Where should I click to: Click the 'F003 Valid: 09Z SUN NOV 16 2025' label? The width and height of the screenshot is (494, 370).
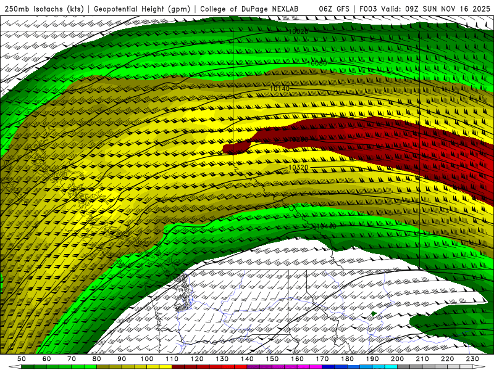pyautogui.click(x=424, y=9)
